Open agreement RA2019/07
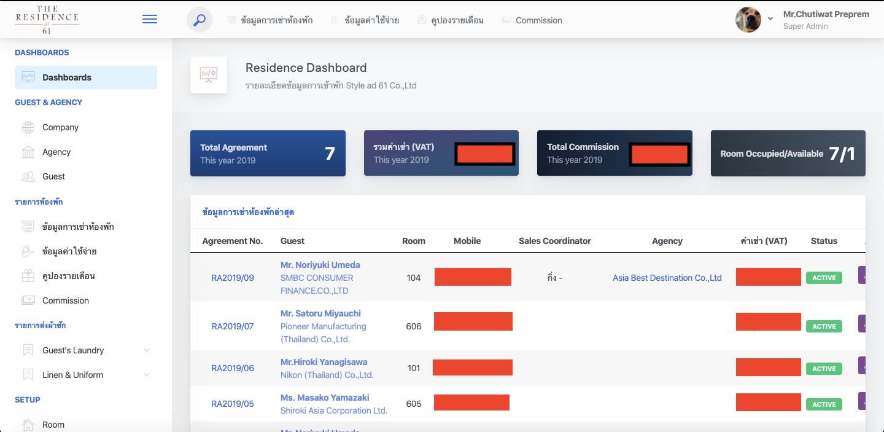The image size is (884, 432). tap(233, 326)
